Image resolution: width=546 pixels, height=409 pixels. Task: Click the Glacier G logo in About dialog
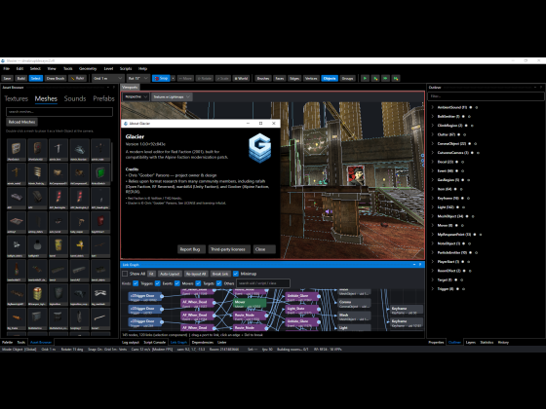click(259, 148)
